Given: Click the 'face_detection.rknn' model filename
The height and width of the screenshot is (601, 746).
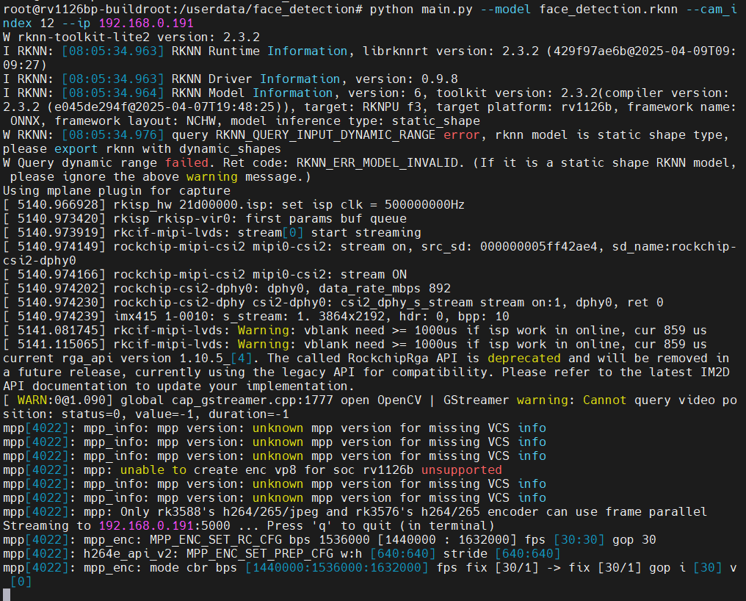Looking at the screenshot, I should [608, 9].
